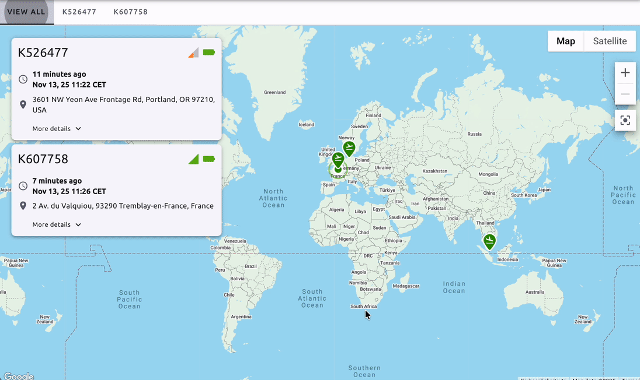Click the location pin icon for the Portland address
Image resolution: width=640 pixels, height=380 pixels.
pyautogui.click(x=22, y=104)
